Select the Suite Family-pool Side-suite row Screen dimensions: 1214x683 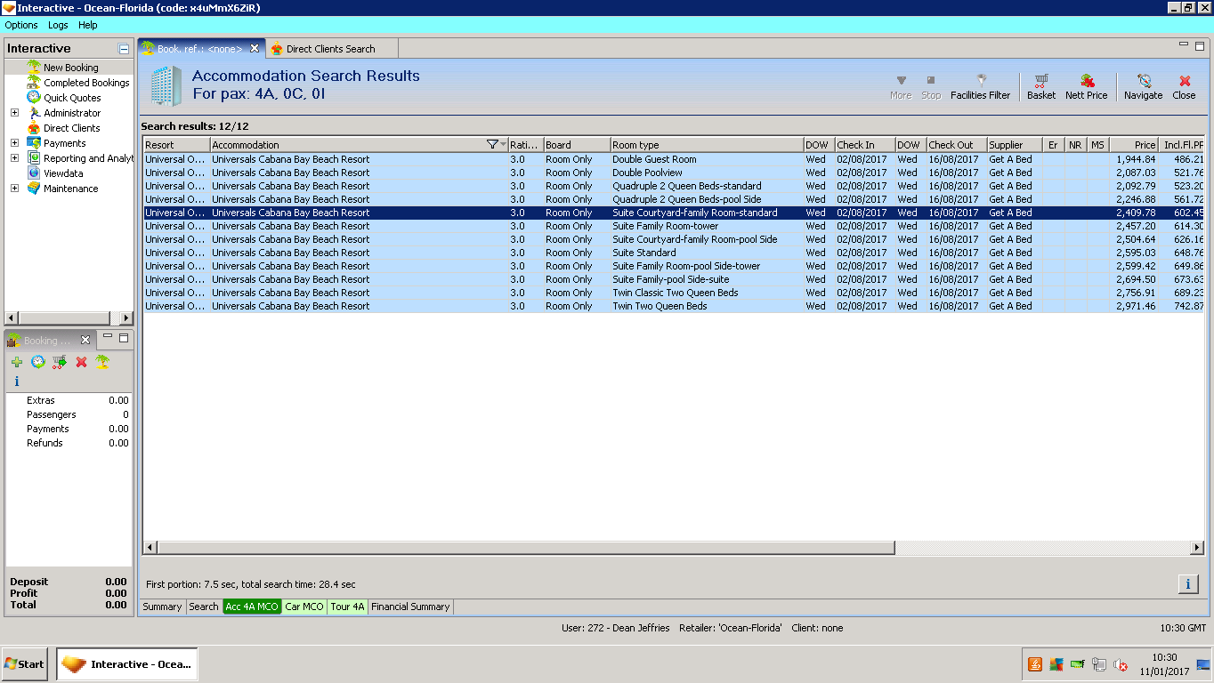(674, 279)
